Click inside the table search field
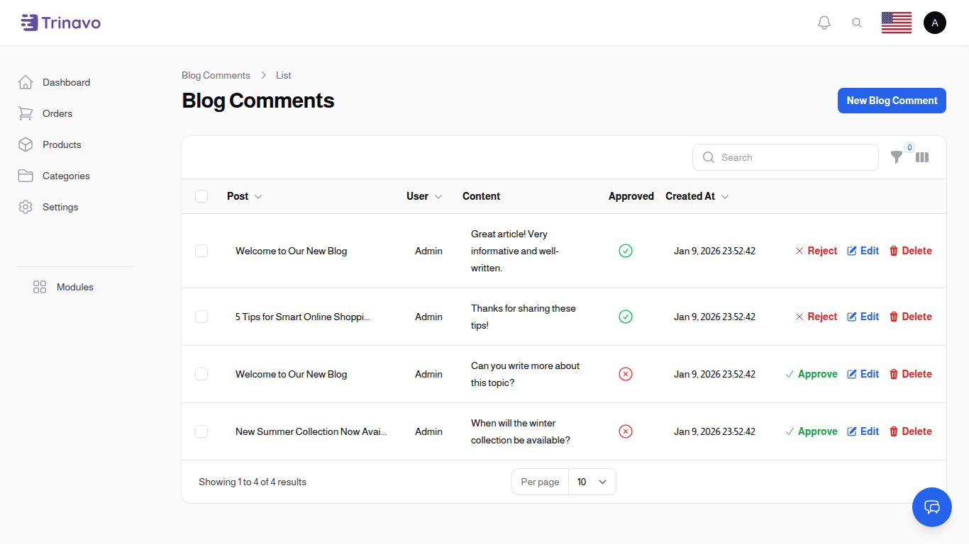Screen dimensions: 969x544 [x=785, y=157]
